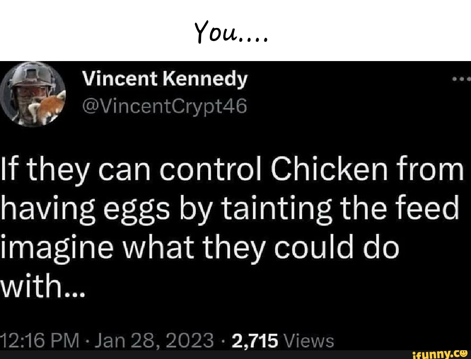The width and height of the screenshot is (471, 359).
Task: Click the Jan 28, 2023 date
Action: pyautogui.click(x=154, y=340)
